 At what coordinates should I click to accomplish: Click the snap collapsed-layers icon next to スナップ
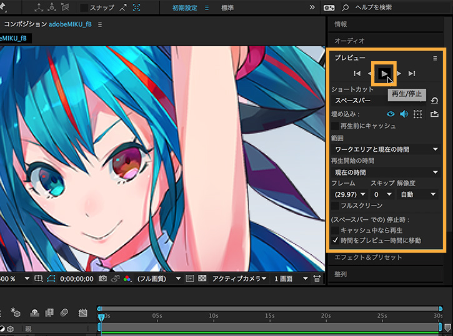(123, 7)
